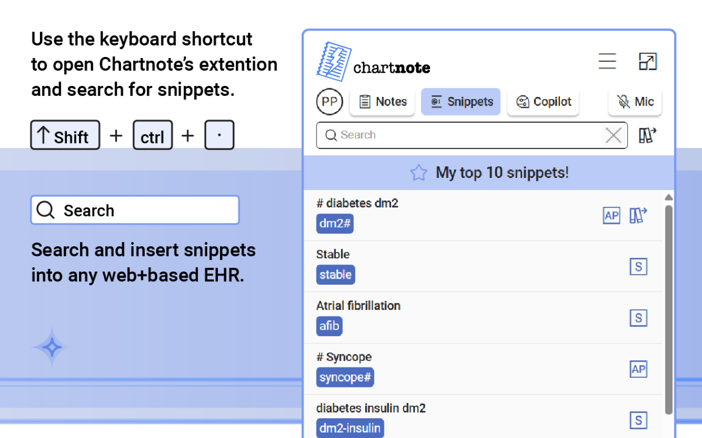
Task: Click the AP icon for Syncope snippet
Action: coord(638,370)
